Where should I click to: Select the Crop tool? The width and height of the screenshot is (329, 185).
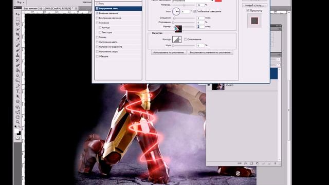[x=18, y=34]
